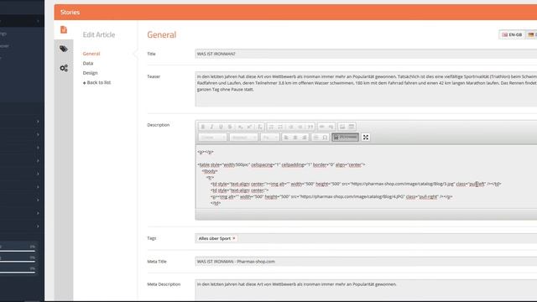Click the source line containing 'Blog/3.jpg'
The image size is (537, 302).
coord(356,185)
